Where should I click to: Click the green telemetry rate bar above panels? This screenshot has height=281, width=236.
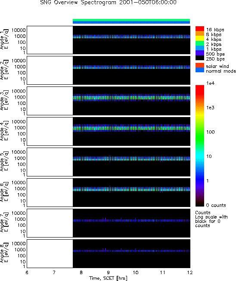click(x=131, y=20)
